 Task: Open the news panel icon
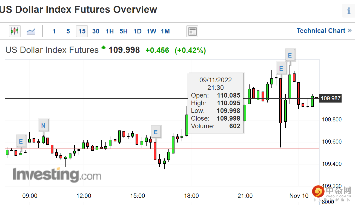(192, 31)
